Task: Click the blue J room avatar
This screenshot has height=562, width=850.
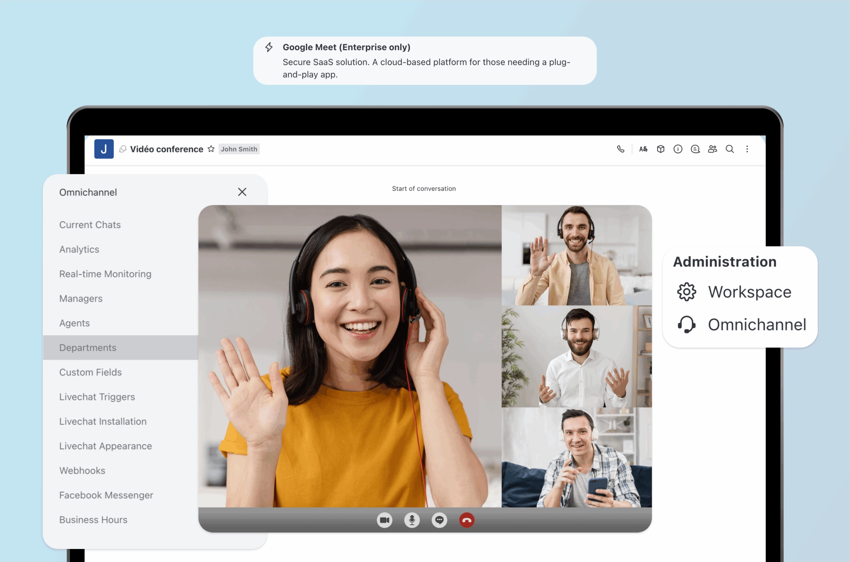Action: click(104, 149)
